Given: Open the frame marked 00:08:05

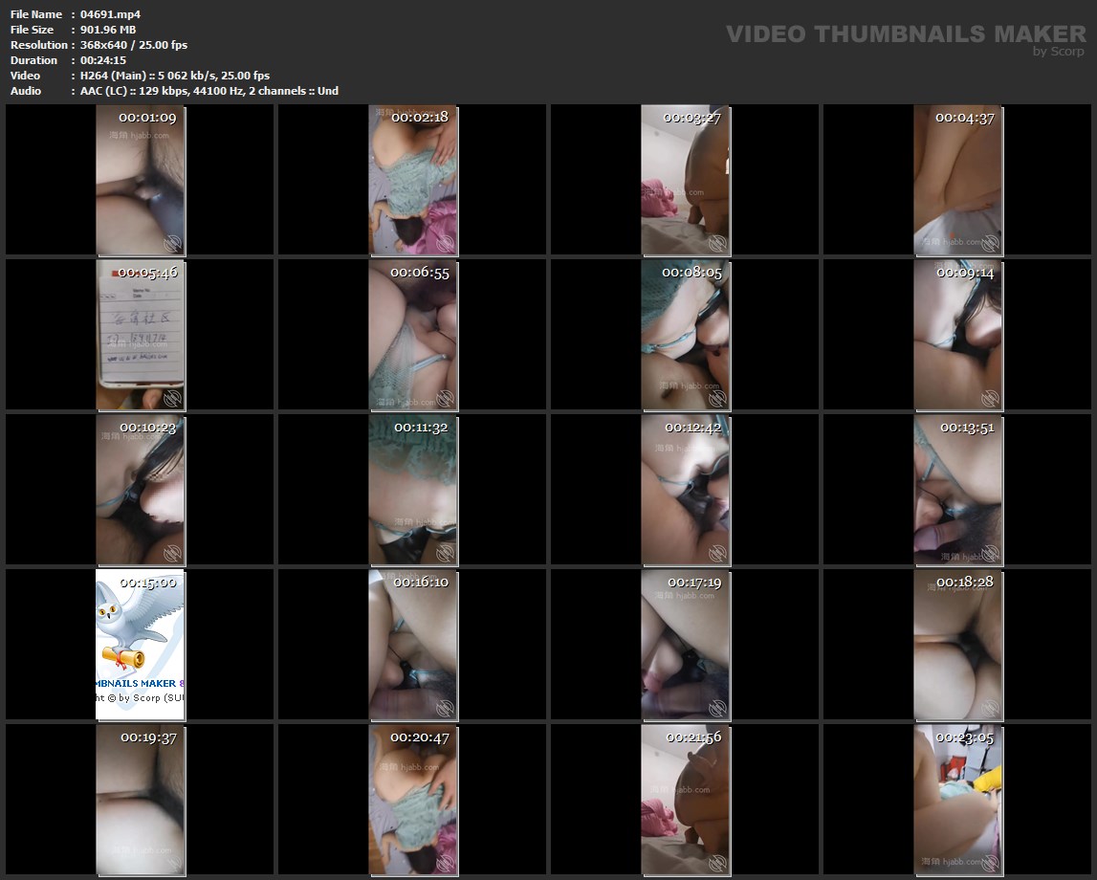Looking at the screenshot, I should point(685,335).
